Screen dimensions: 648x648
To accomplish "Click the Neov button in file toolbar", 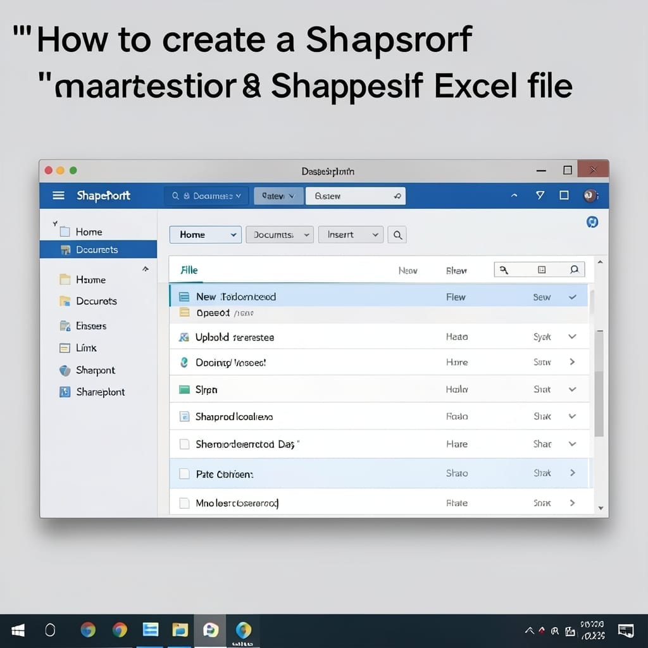I will [x=408, y=271].
